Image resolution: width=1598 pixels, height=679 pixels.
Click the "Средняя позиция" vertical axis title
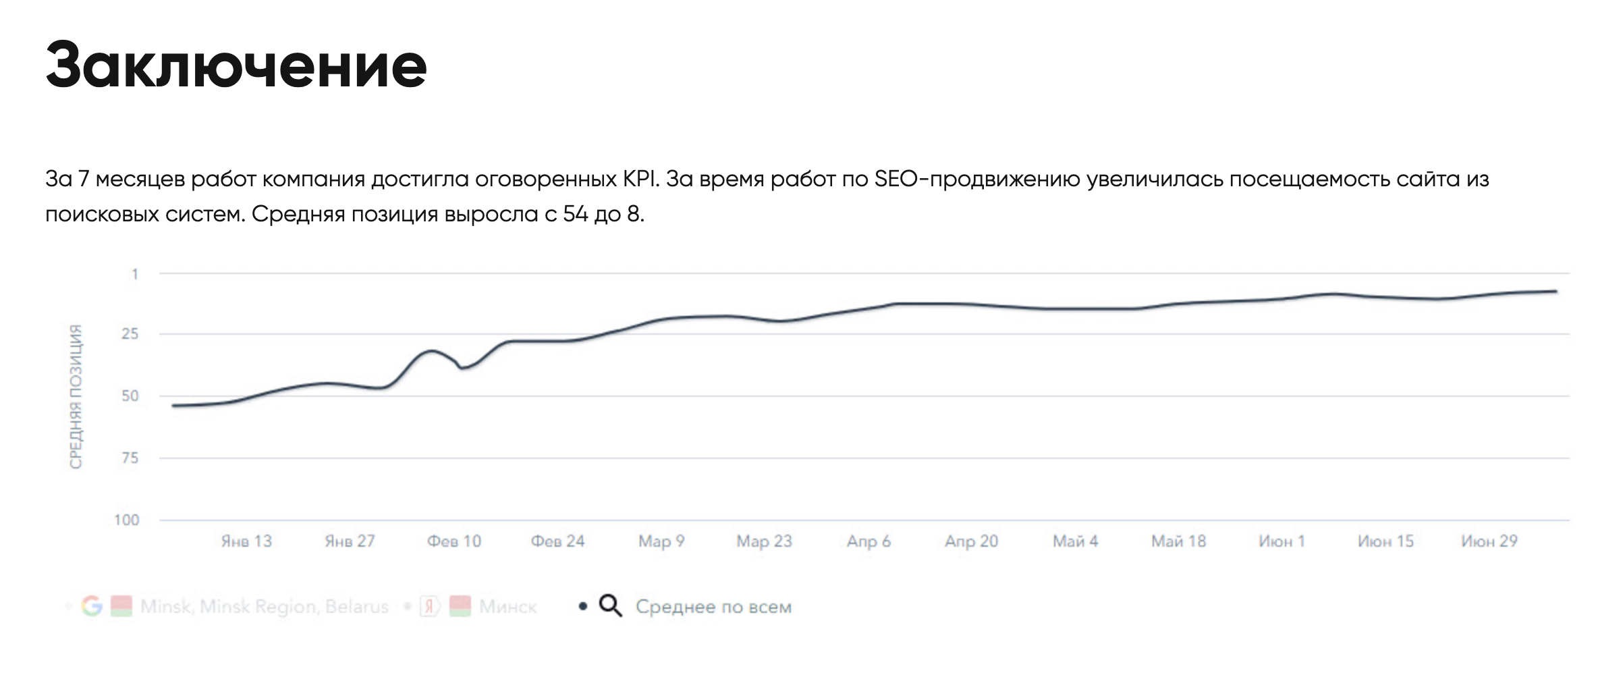coord(76,396)
